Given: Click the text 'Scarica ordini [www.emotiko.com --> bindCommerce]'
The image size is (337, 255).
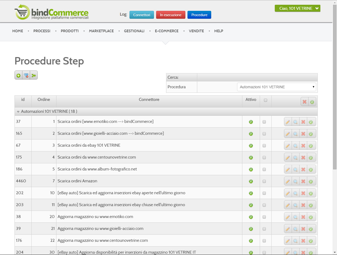Looking at the screenshot, I should tap(105, 122).
